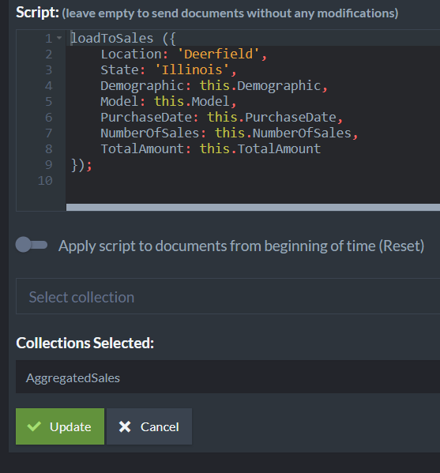Click line number 2 in the gutter
Viewport: 440px width, 473px height.
click(x=49, y=54)
